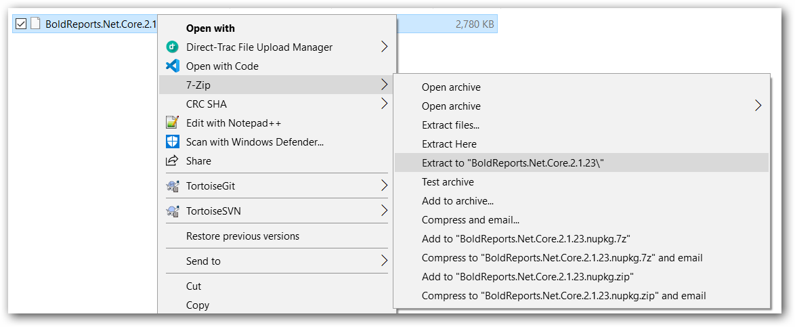Click the TortoiseGit turtle icon

[173, 186]
